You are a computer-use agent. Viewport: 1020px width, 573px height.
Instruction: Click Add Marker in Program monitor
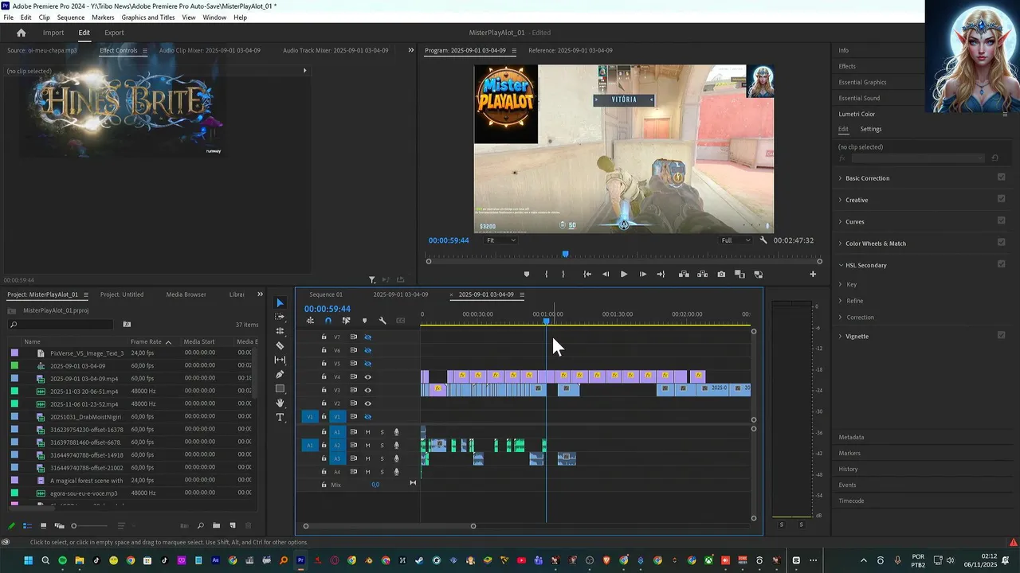(x=526, y=274)
